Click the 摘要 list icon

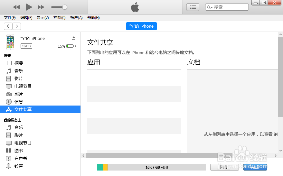click(8, 63)
